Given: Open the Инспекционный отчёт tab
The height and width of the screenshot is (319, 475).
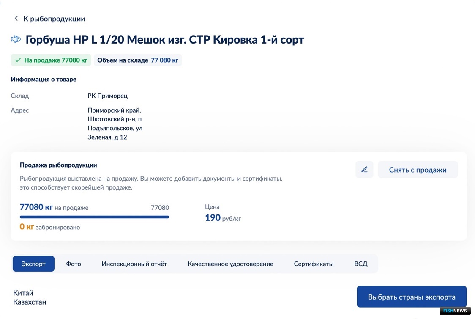Looking at the screenshot, I should pyautogui.click(x=134, y=264).
